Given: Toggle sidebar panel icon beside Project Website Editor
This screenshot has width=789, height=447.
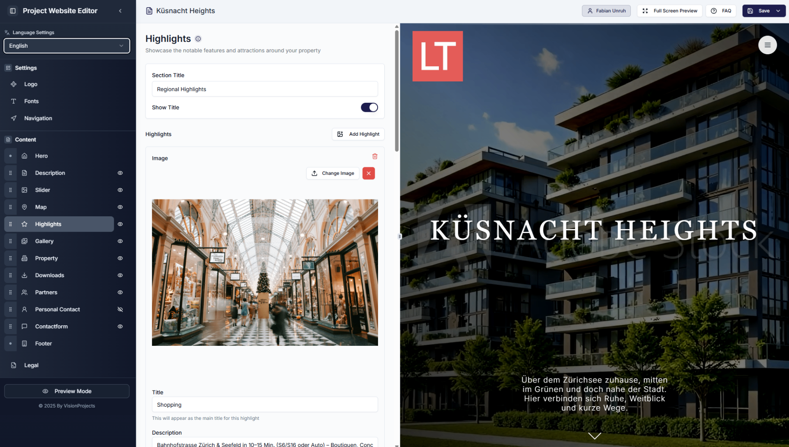Looking at the screenshot, I should [x=13, y=11].
